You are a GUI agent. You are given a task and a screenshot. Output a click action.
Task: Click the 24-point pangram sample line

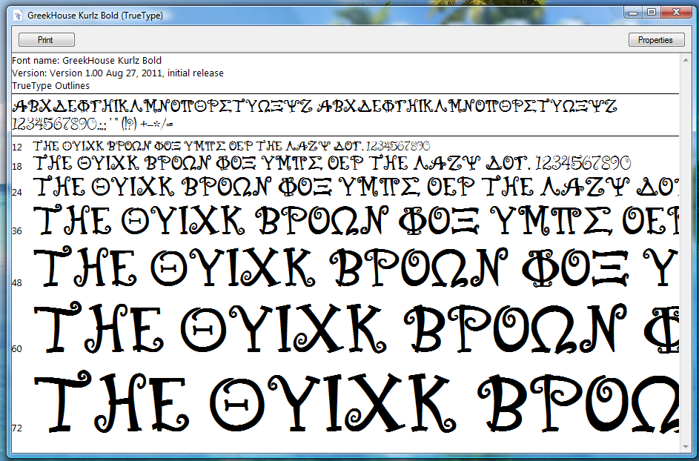coord(356,187)
